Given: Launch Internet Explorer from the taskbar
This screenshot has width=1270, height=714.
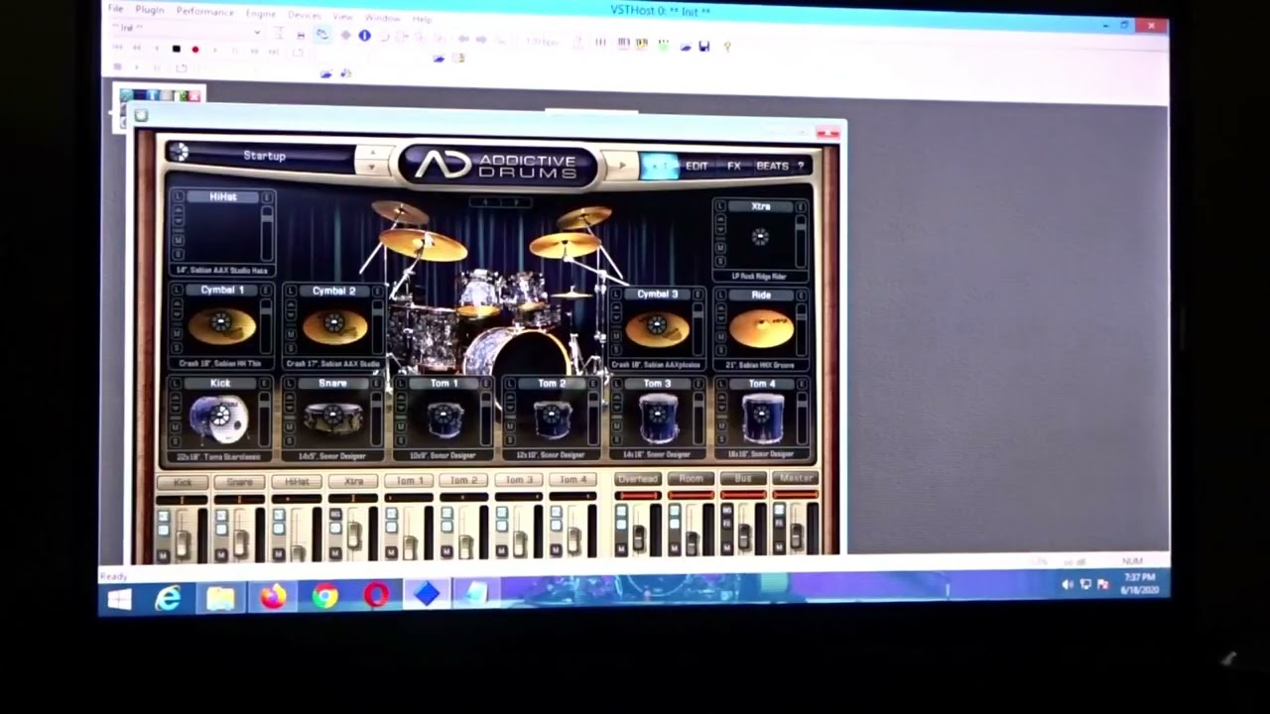Looking at the screenshot, I should coord(168,597).
